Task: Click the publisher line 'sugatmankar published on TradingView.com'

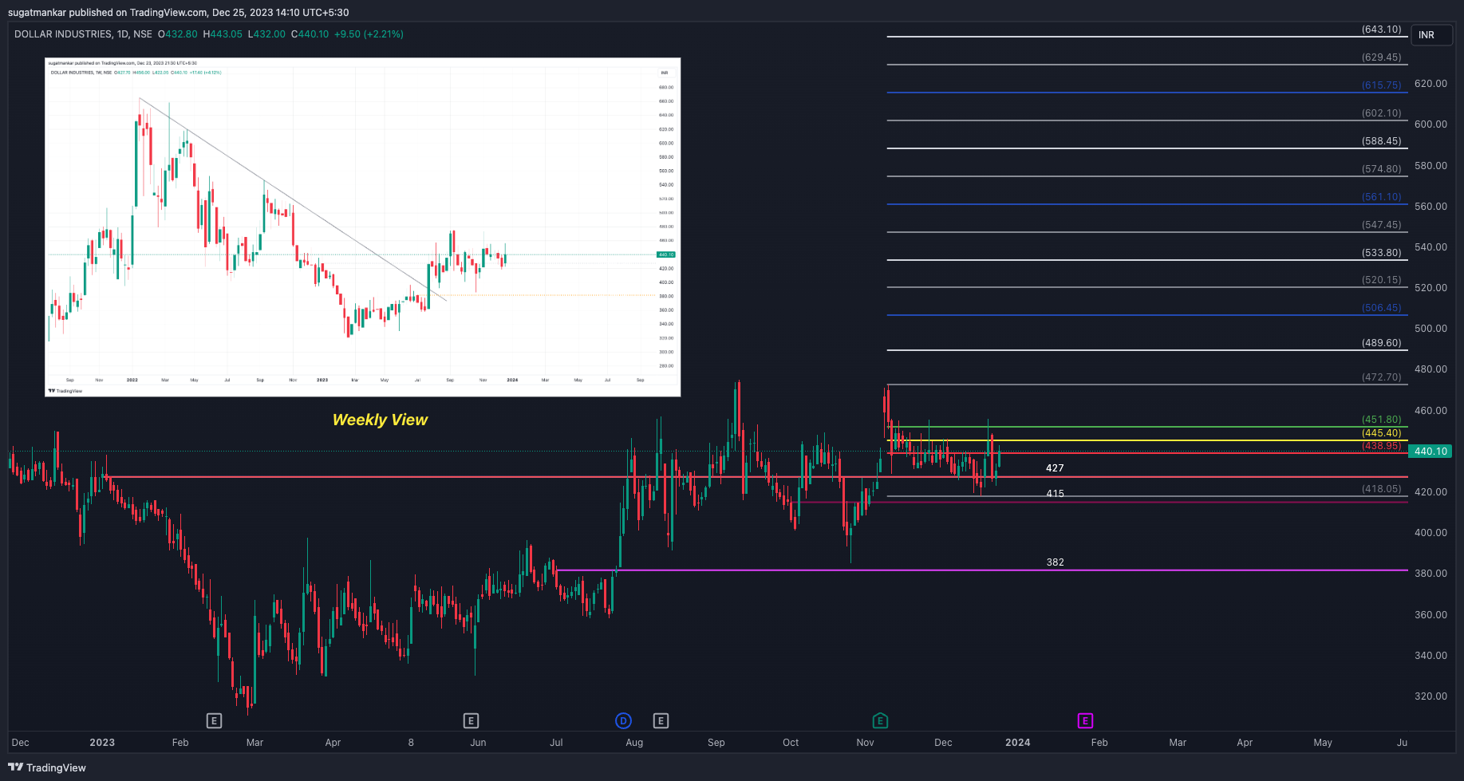Action: 108,12
